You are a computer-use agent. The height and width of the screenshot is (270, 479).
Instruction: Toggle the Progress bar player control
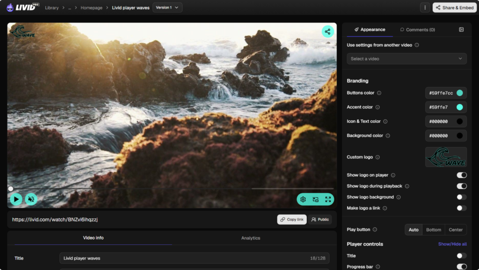click(x=462, y=267)
